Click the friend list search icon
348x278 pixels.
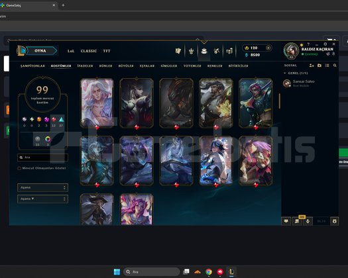pyautogui.click(x=335, y=66)
